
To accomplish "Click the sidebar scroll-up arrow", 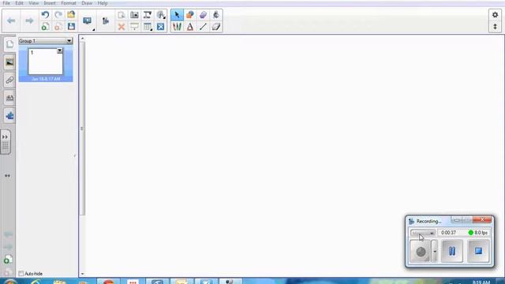I will [x=82, y=39].
